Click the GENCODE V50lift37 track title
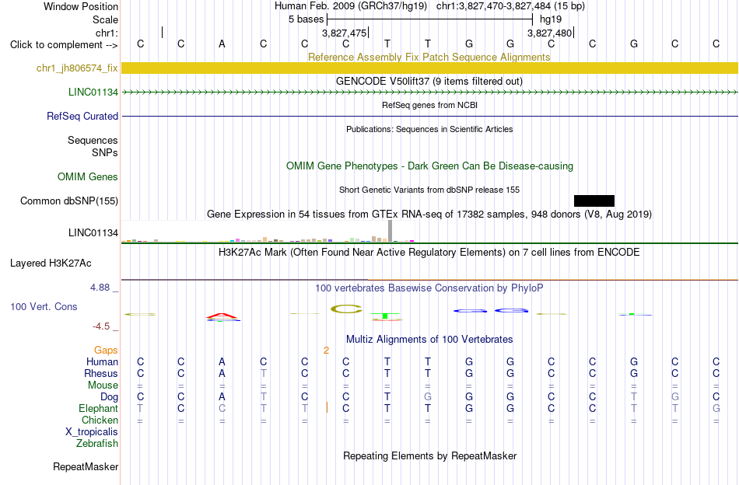Image resolution: width=739 pixels, height=485 pixels. tap(429, 81)
